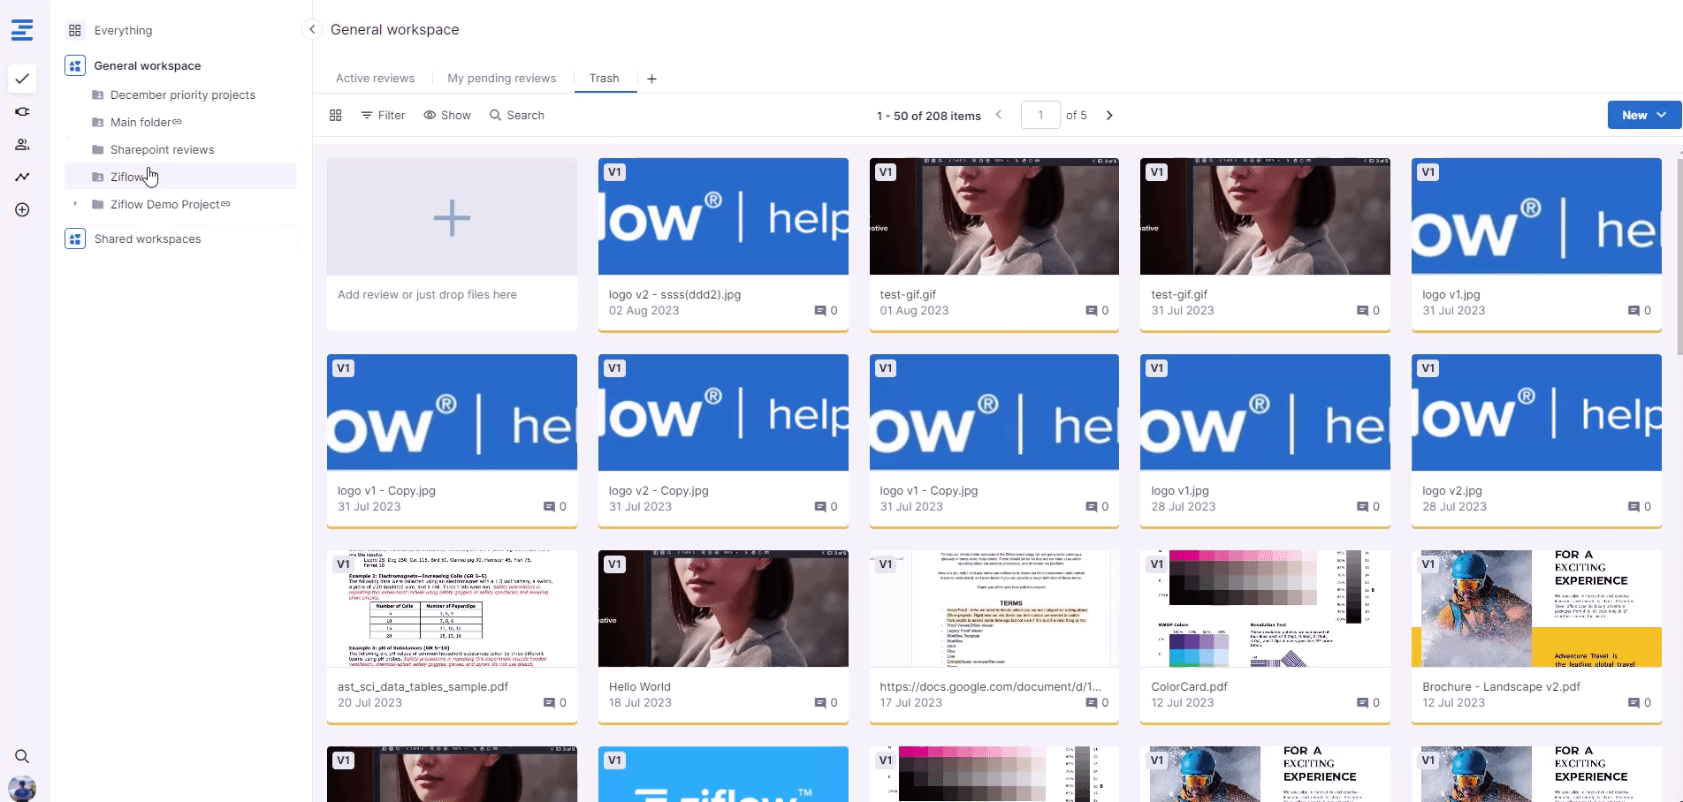Click the plus icon to add tab
The height and width of the screenshot is (802, 1683).
pyautogui.click(x=651, y=79)
